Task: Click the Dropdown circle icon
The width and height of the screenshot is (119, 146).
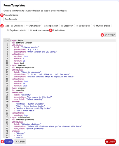Action: tap(62, 26)
